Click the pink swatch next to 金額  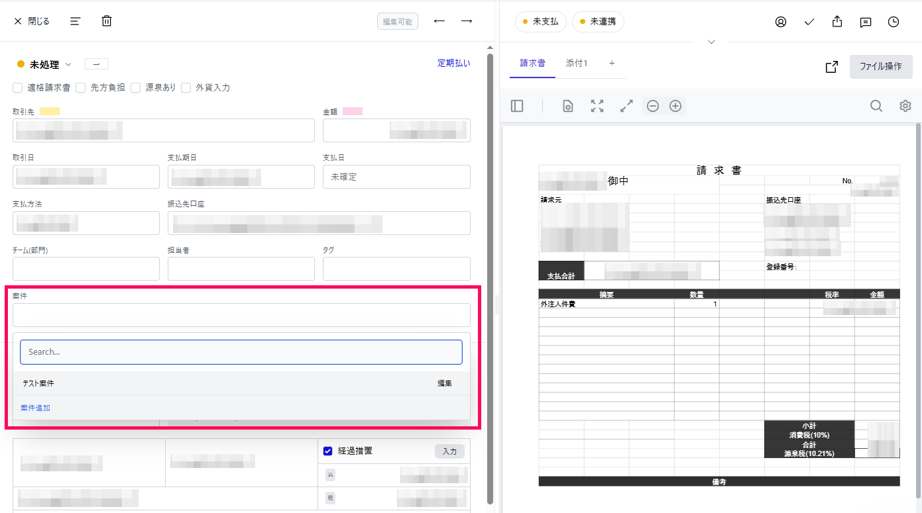click(353, 111)
